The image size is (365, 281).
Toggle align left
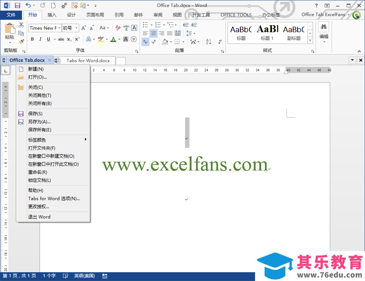point(145,33)
